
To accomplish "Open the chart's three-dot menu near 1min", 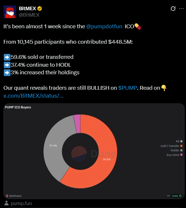I will [x=168, y=196].
